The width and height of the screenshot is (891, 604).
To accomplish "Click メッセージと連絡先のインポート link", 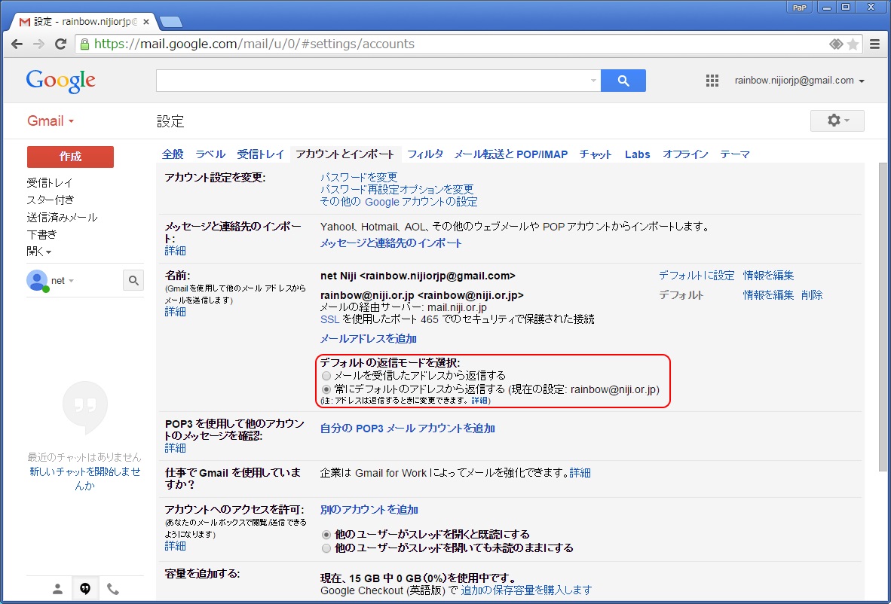I will (391, 243).
